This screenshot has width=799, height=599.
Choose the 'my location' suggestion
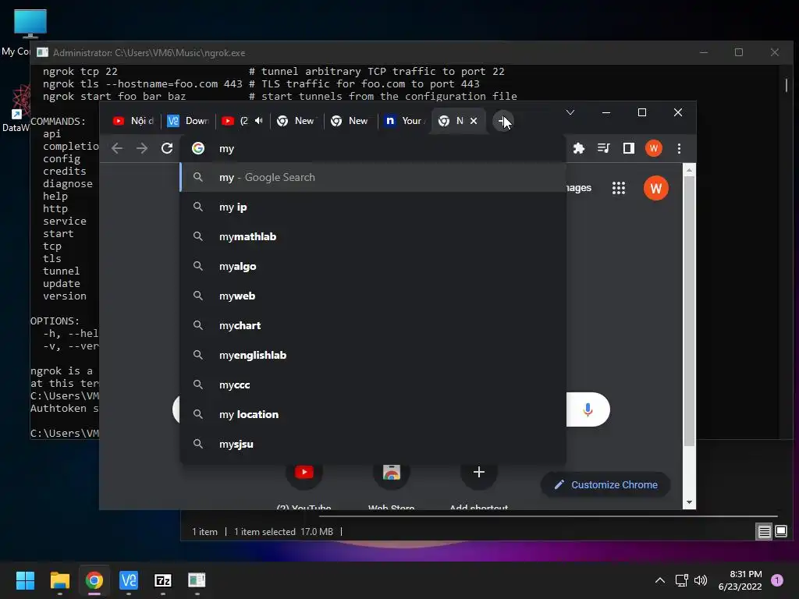point(373,414)
